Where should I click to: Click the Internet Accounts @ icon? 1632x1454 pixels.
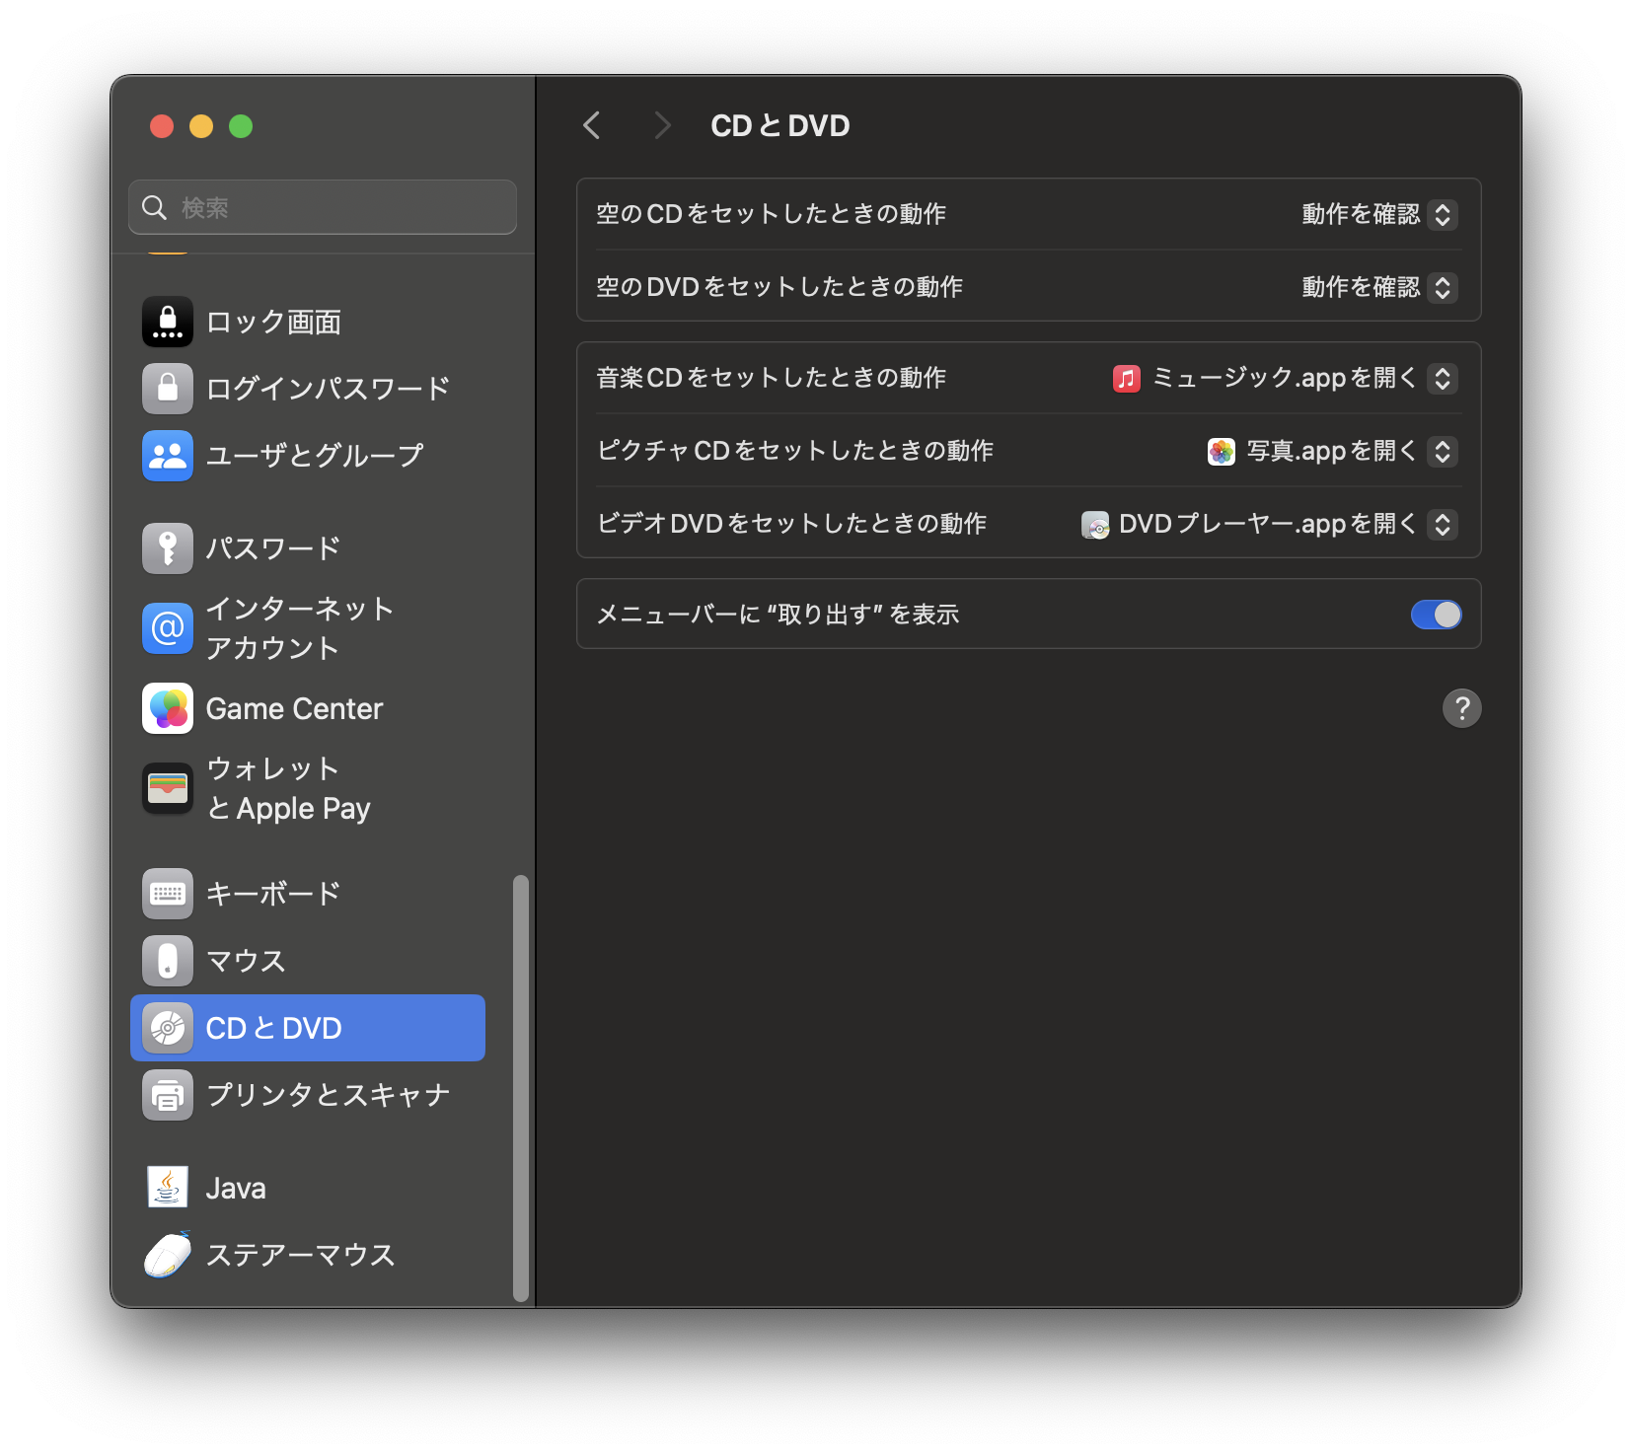click(x=168, y=628)
